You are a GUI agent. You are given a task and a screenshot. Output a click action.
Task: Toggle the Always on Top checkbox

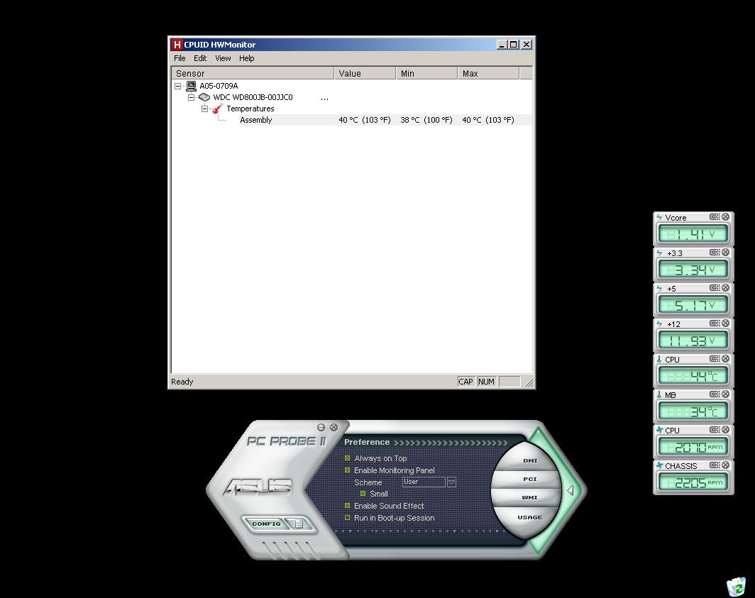point(348,458)
